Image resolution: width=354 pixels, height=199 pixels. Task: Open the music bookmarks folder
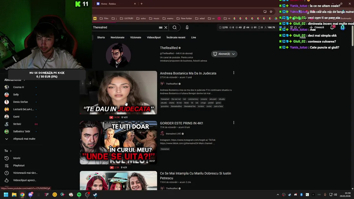tap(154, 19)
